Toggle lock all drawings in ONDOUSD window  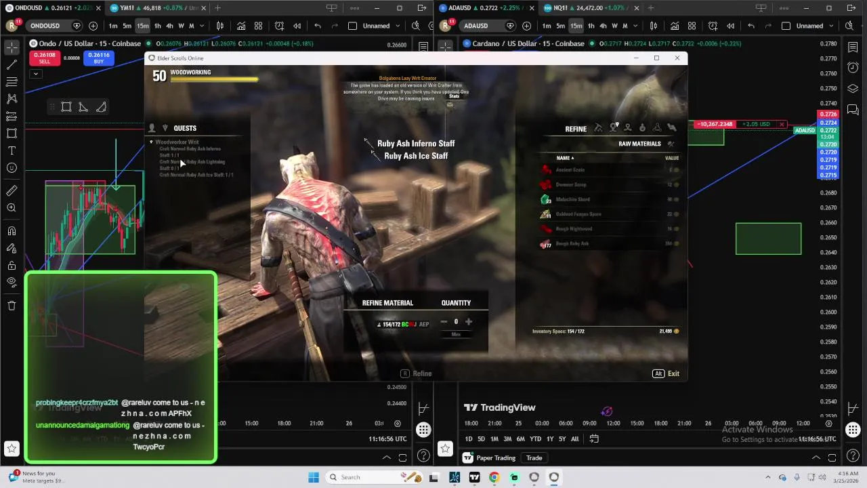point(12,265)
